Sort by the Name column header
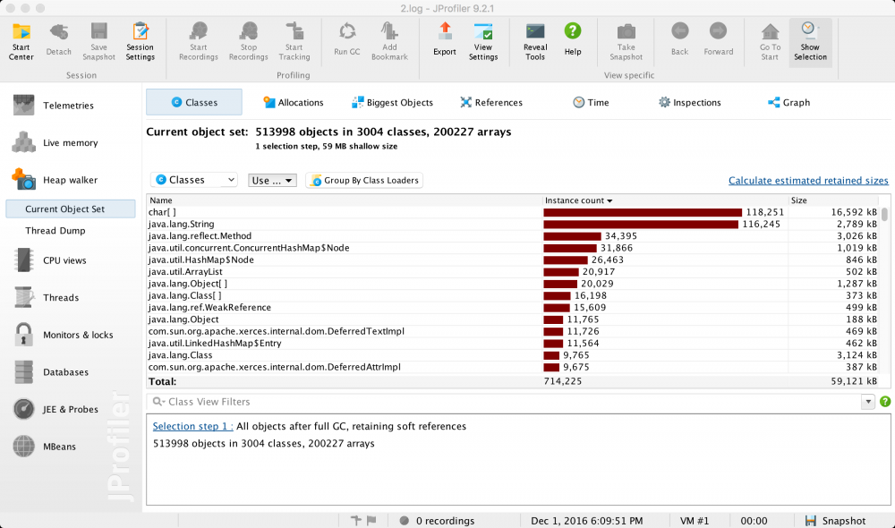The height and width of the screenshot is (528, 895). coord(345,200)
